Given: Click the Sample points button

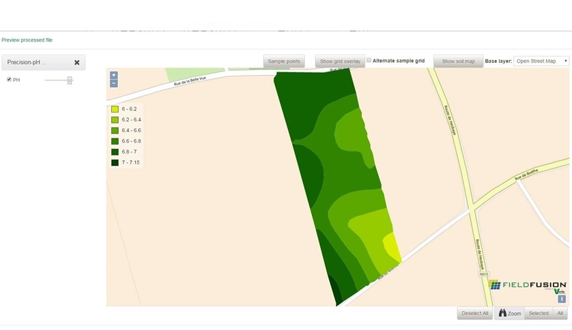Looking at the screenshot, I should 284,61.
